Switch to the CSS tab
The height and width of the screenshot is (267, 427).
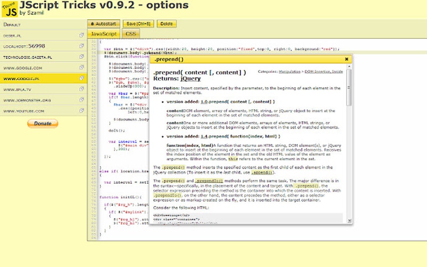point(131,33)
